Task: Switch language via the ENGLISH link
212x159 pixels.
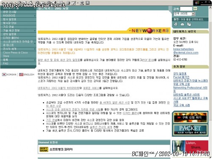Action: 29,75
